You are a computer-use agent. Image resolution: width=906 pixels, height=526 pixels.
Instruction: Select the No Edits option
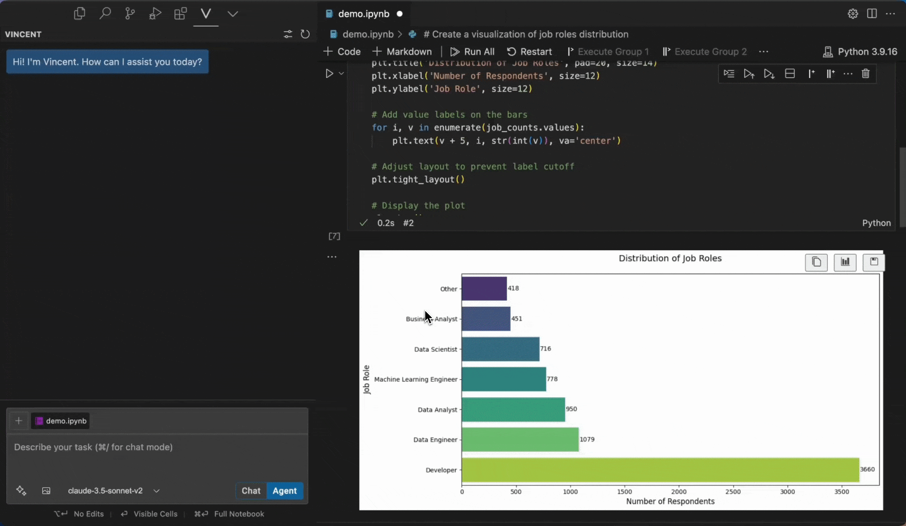[x=79, y=514]
